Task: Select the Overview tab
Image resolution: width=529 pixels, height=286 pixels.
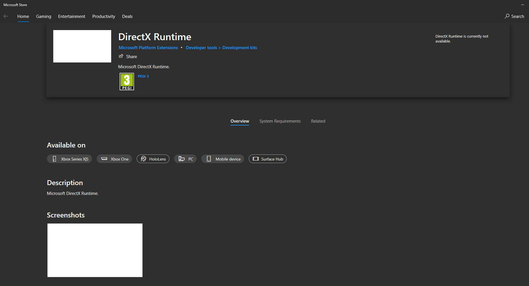Action: [240, 121]
